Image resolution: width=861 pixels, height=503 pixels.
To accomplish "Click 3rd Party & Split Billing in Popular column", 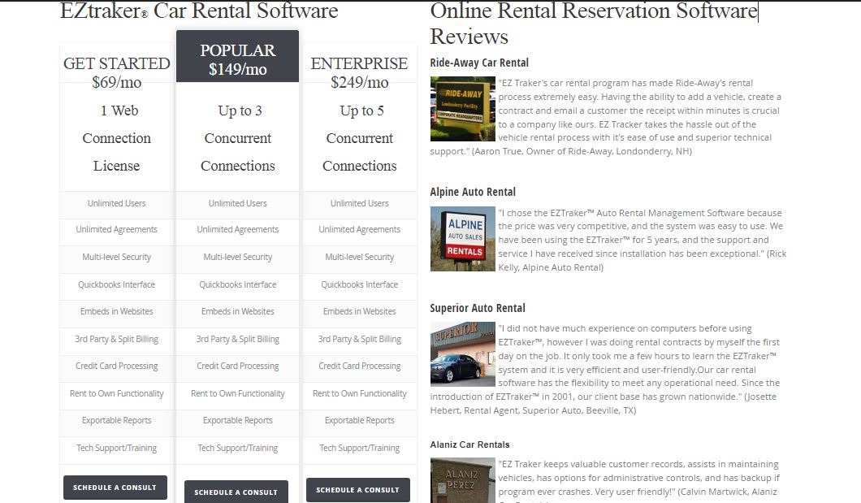I will [238, 340].
